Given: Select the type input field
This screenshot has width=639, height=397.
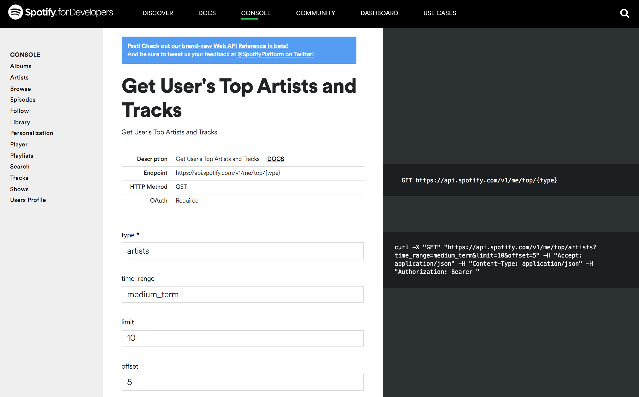Looking at the screenshot, I should (243, 251).
